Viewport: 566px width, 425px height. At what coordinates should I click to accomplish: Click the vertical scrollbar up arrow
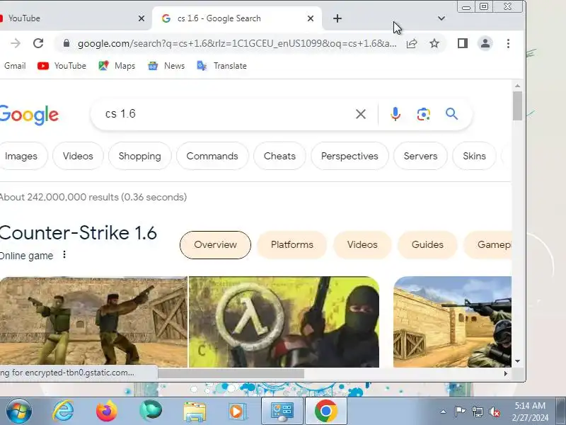point(518,86)
